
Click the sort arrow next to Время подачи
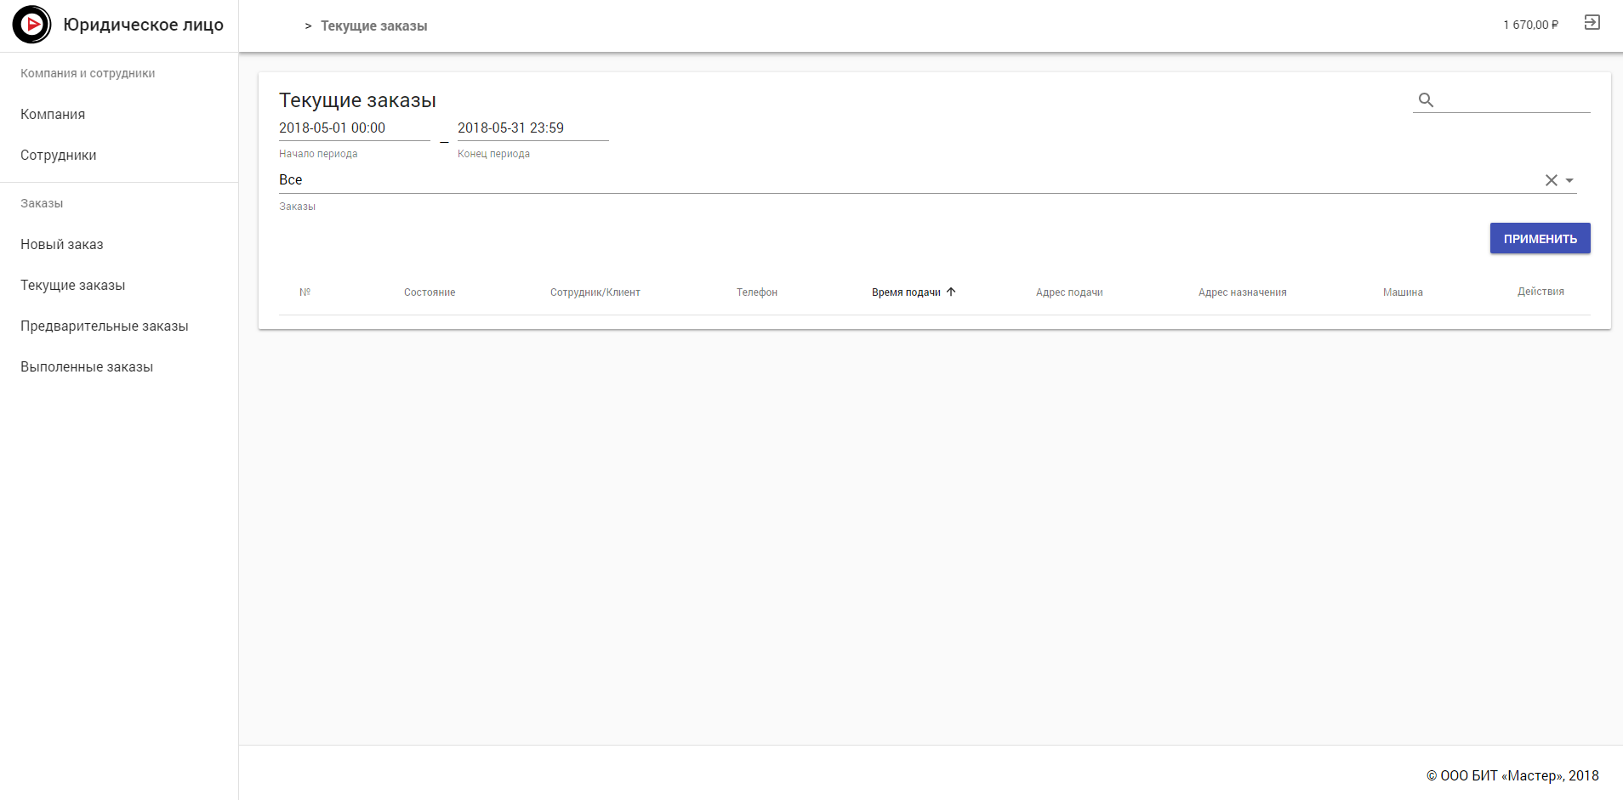tap(951, 292)
